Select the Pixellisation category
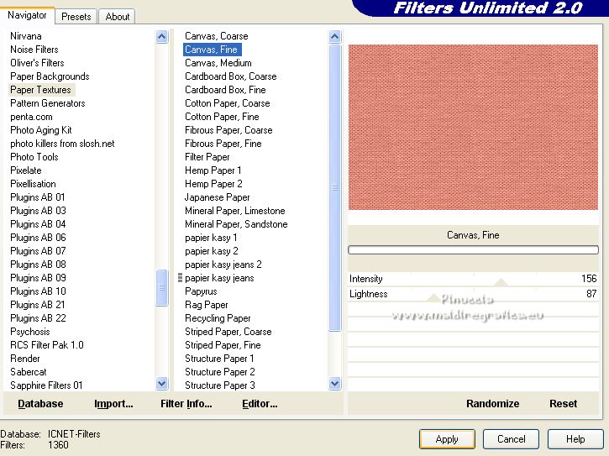609x456 pixels. pos(33,184)
